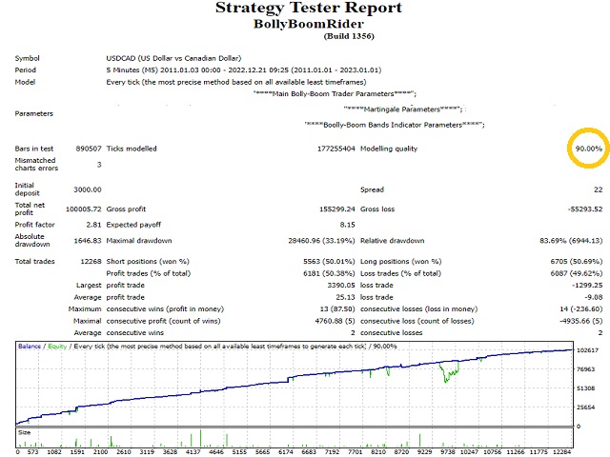Click Average profit trade value 25.13
Image resolution: width=610 pixels, height=457 pixels.
pyautogui.click(x=345, y=297)
